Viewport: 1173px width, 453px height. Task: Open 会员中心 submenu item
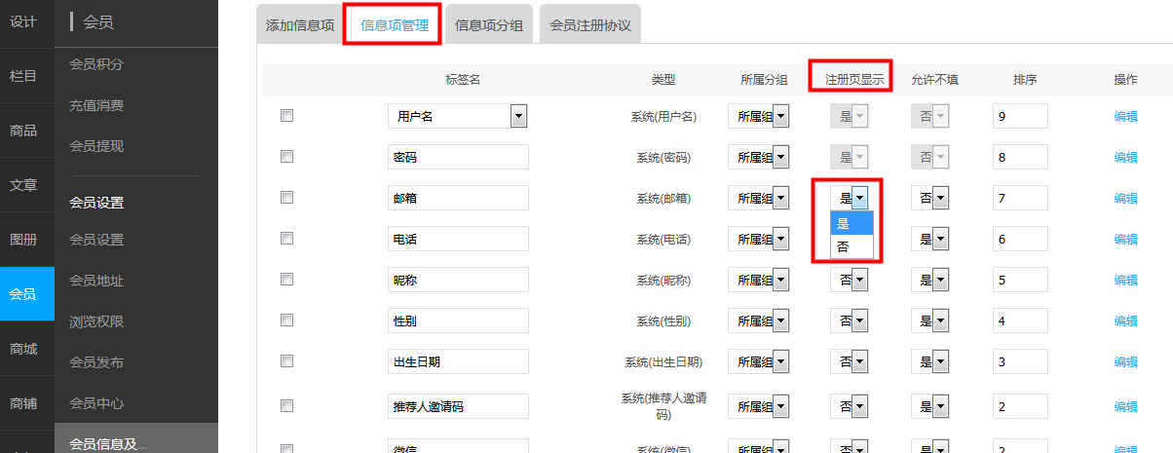click(x=96, y=403)
